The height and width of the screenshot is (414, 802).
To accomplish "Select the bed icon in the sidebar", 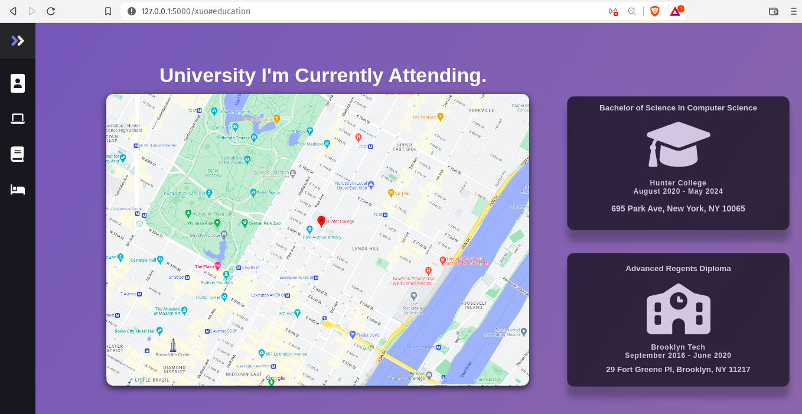I will click(x=18, y=190).
